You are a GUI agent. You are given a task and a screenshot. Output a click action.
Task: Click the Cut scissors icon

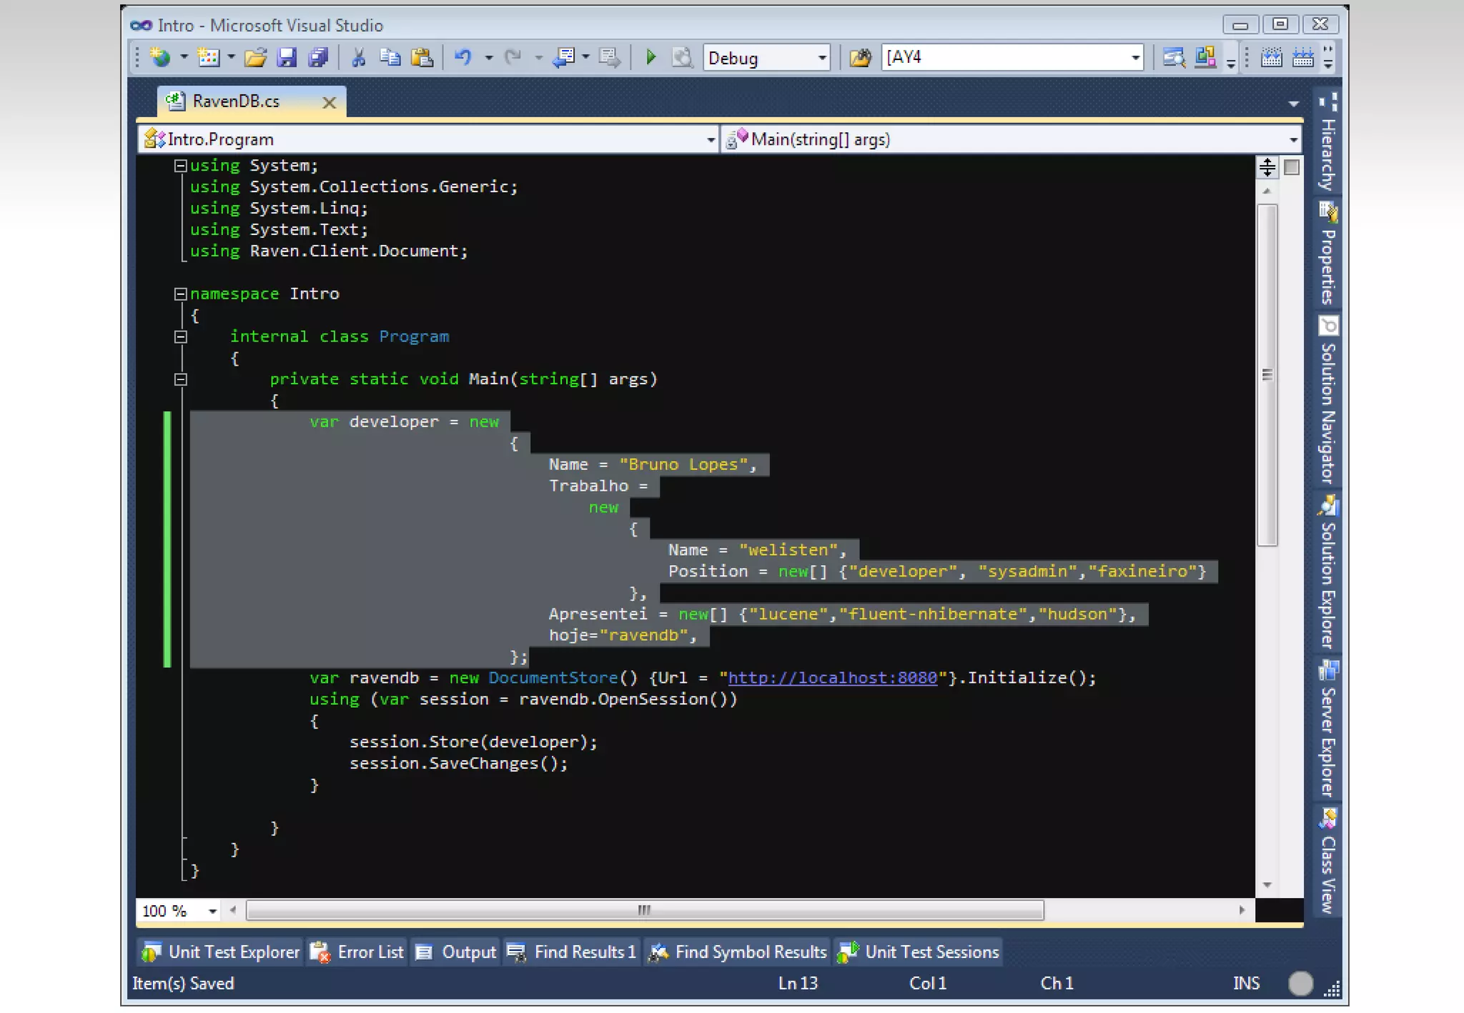tap(359, 57)
